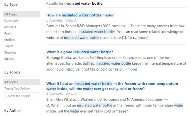Filter results by Topics type
This screenshot has height=116, width=191.
[x=9, y=46]
